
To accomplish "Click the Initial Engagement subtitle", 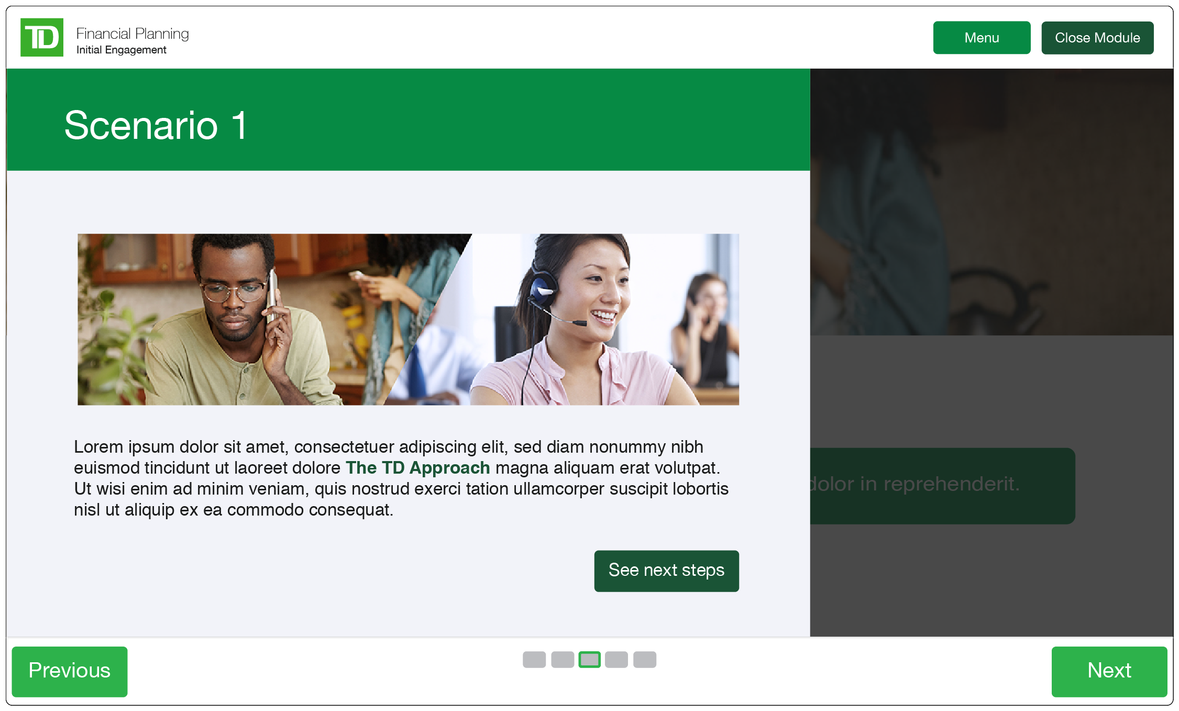I will (x=122, y=50).
